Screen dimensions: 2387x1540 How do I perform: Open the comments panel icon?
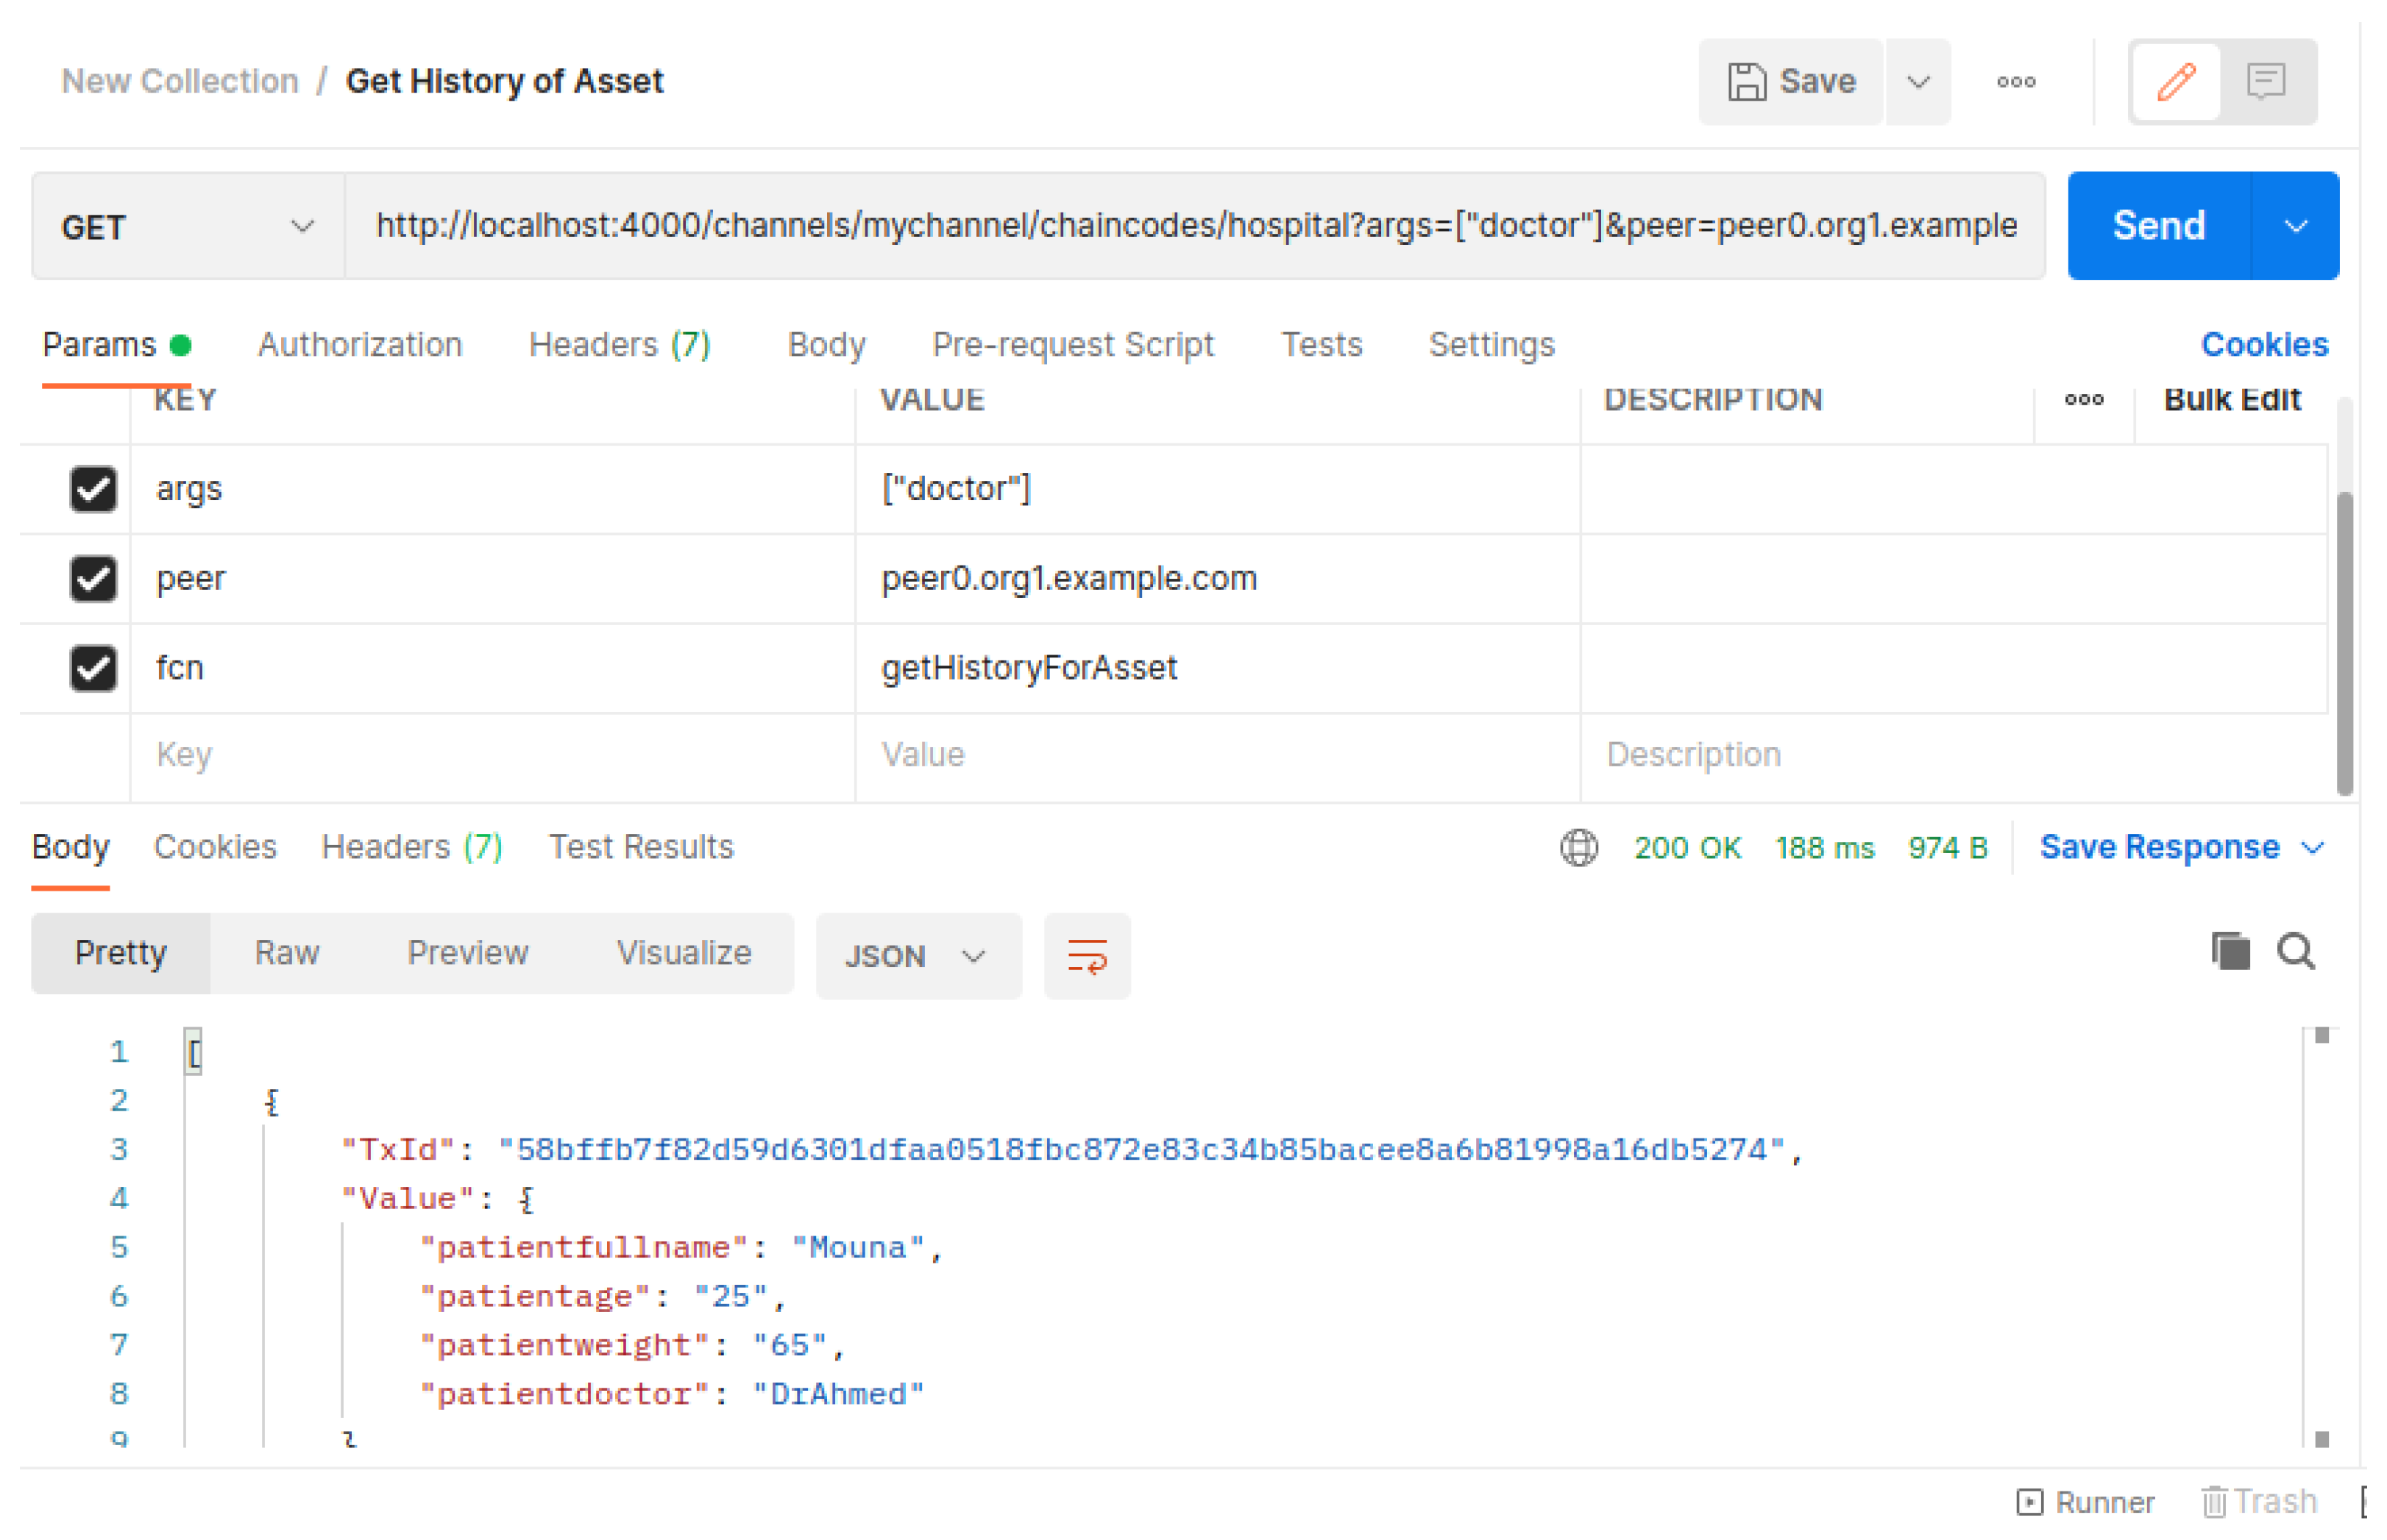[x=2265, y=82]
